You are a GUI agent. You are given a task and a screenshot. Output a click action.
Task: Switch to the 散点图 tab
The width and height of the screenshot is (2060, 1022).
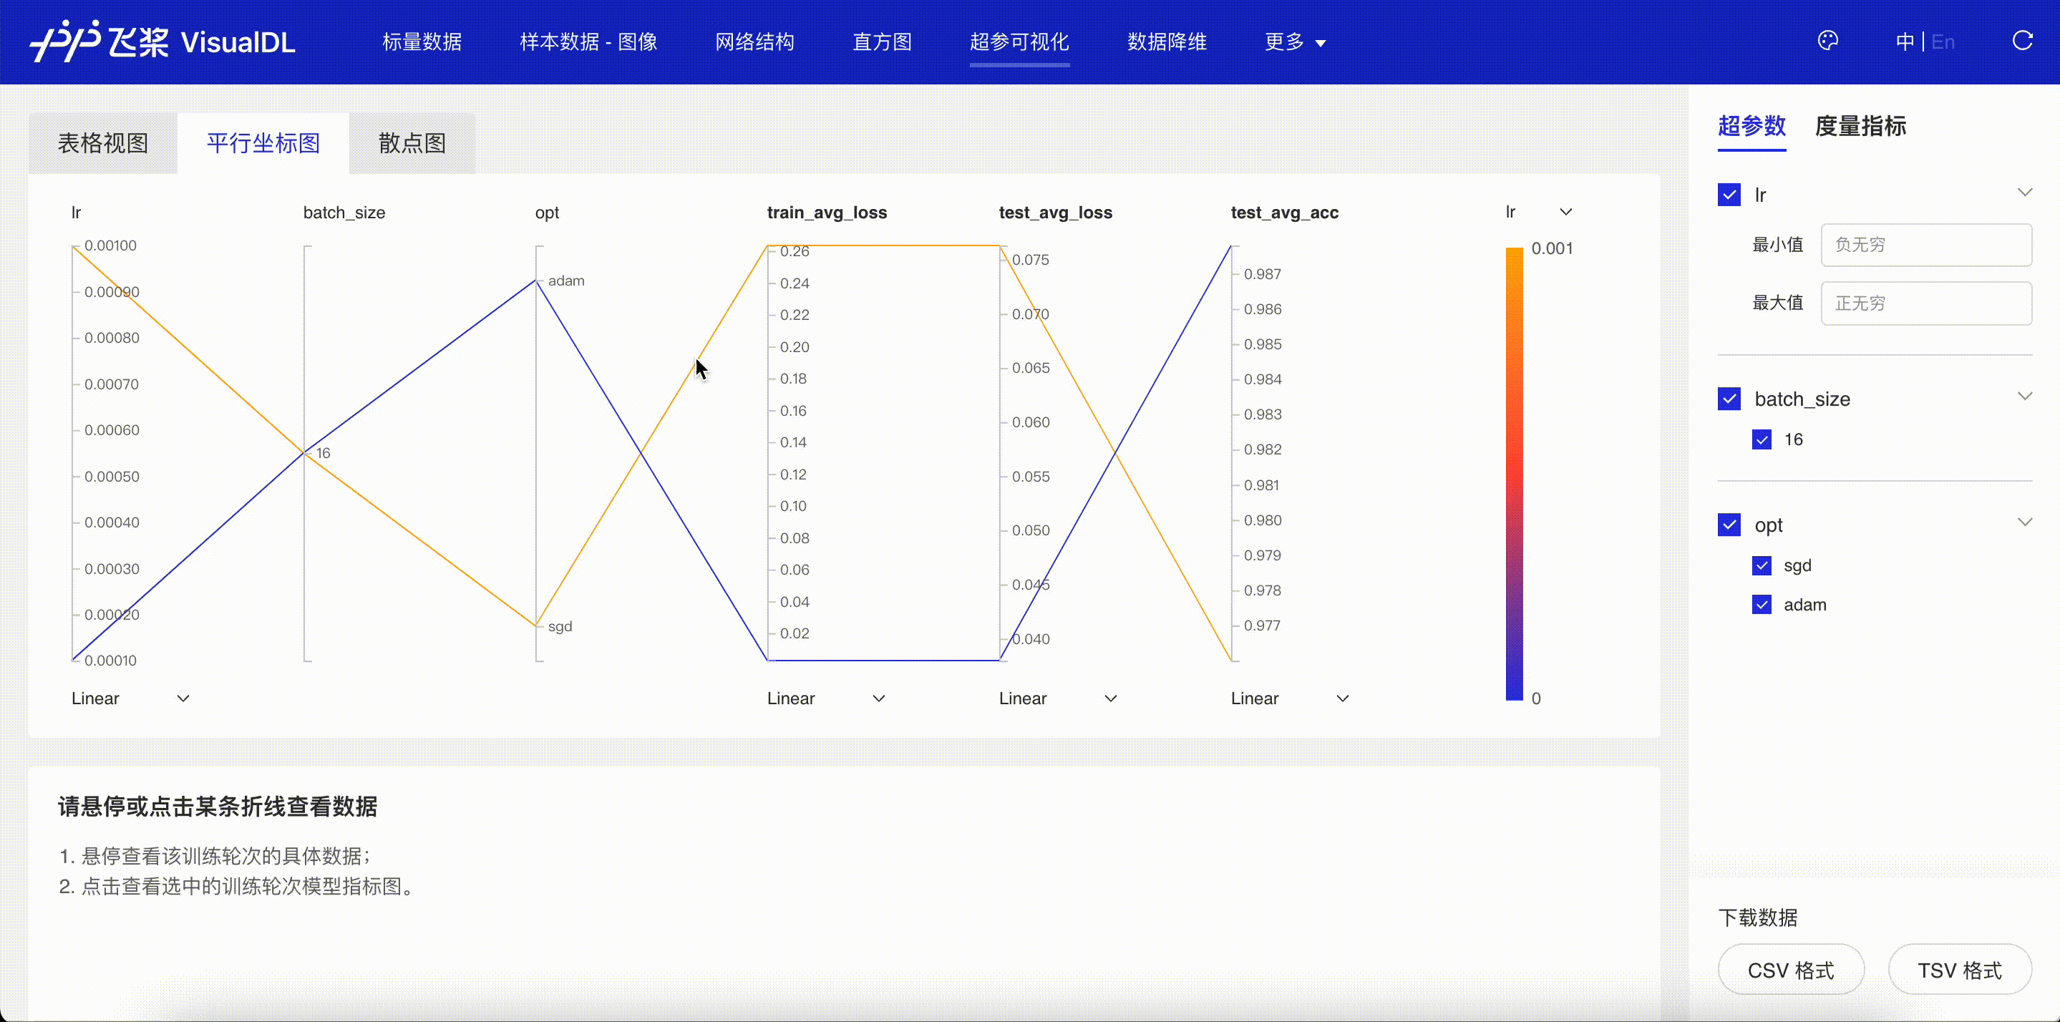pyautogui.click(x=412, y=143)
